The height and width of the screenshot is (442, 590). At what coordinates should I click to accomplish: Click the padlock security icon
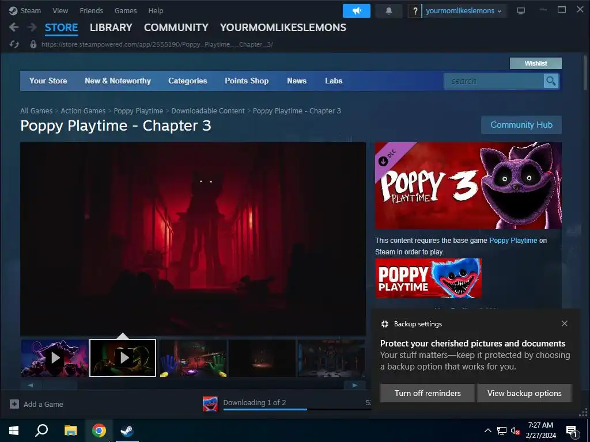point(33,44)
